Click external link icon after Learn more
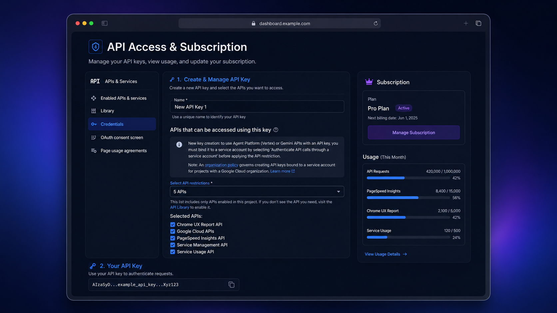The width and height of the screenshot is (557, 313). click(x=293, y=171)
